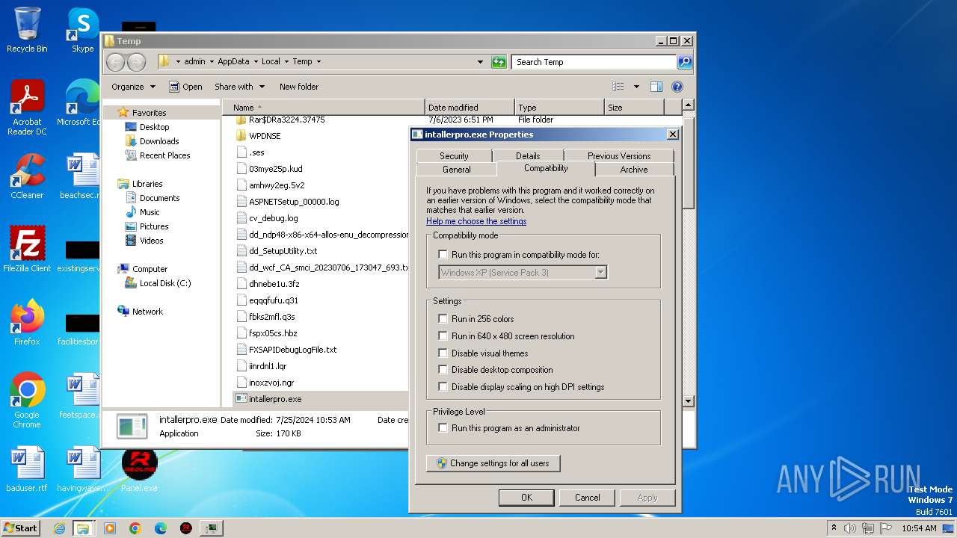Check Disable visual themes
Viewport: 957px width, 538px height.
[x=443, y=353]
